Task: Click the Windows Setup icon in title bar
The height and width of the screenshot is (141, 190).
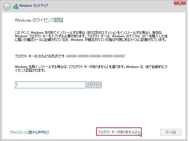Action: [x=16, y=6]
